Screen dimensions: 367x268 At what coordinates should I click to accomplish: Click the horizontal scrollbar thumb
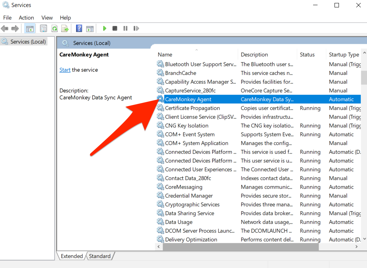point(241,247)
